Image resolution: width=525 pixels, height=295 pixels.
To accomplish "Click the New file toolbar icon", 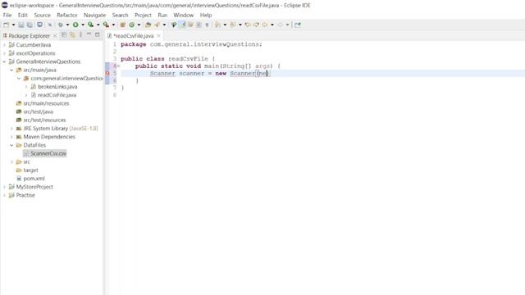I will [6, 25].
